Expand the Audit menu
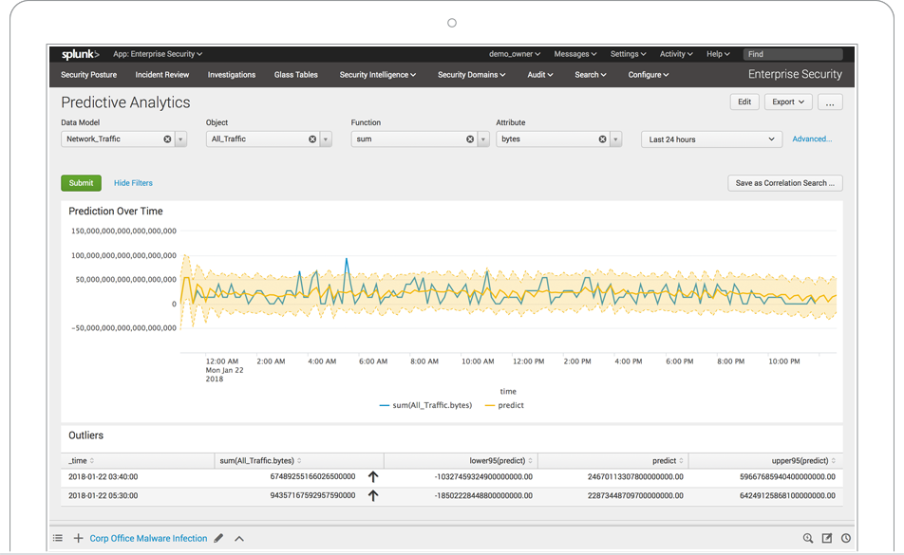Image resolution: width=904 pixels, height=555 pixels. [x=540, y=75]
